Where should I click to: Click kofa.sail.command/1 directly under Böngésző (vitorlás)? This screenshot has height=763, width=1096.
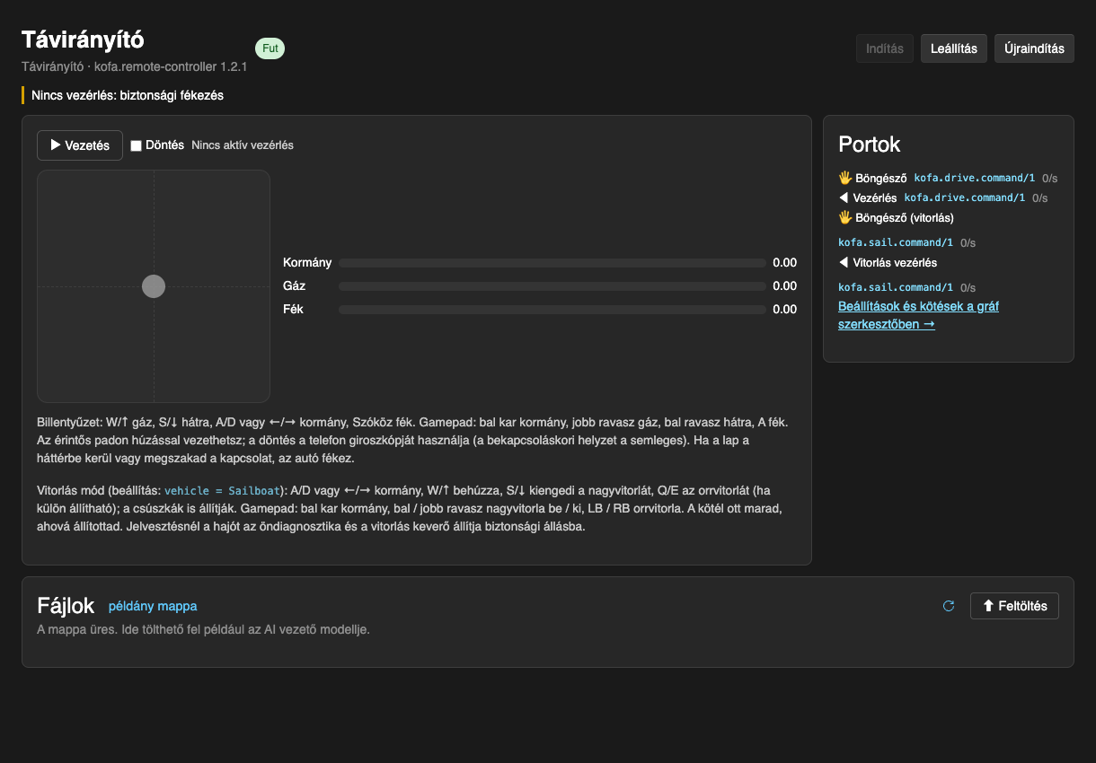(x=896, y=242)
